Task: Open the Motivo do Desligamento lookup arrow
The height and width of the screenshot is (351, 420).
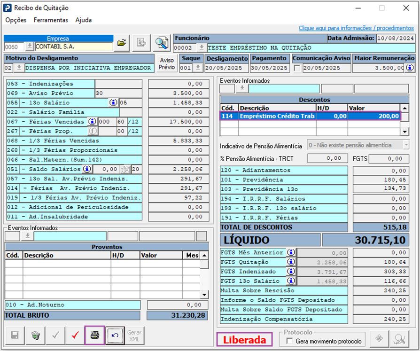Action: (x=19, y=68)
